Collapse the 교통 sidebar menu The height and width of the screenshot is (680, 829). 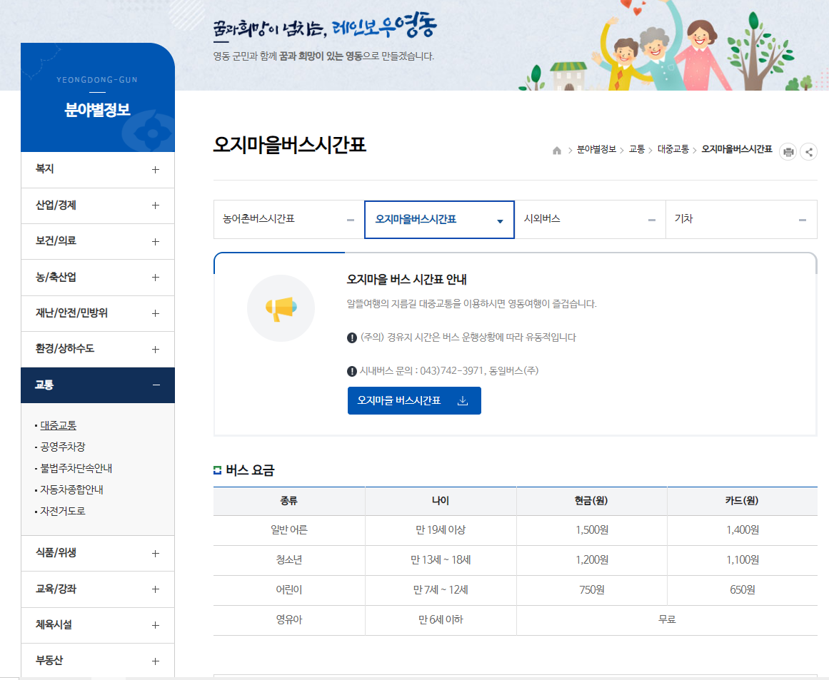pos(98,385)
